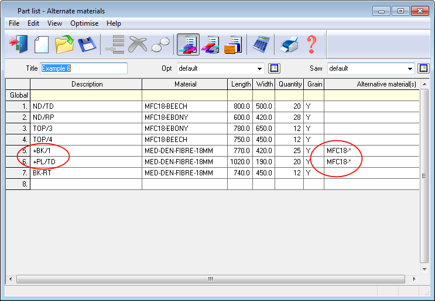
Task: Open a part list with folder icon
Action: coord(64,44)
